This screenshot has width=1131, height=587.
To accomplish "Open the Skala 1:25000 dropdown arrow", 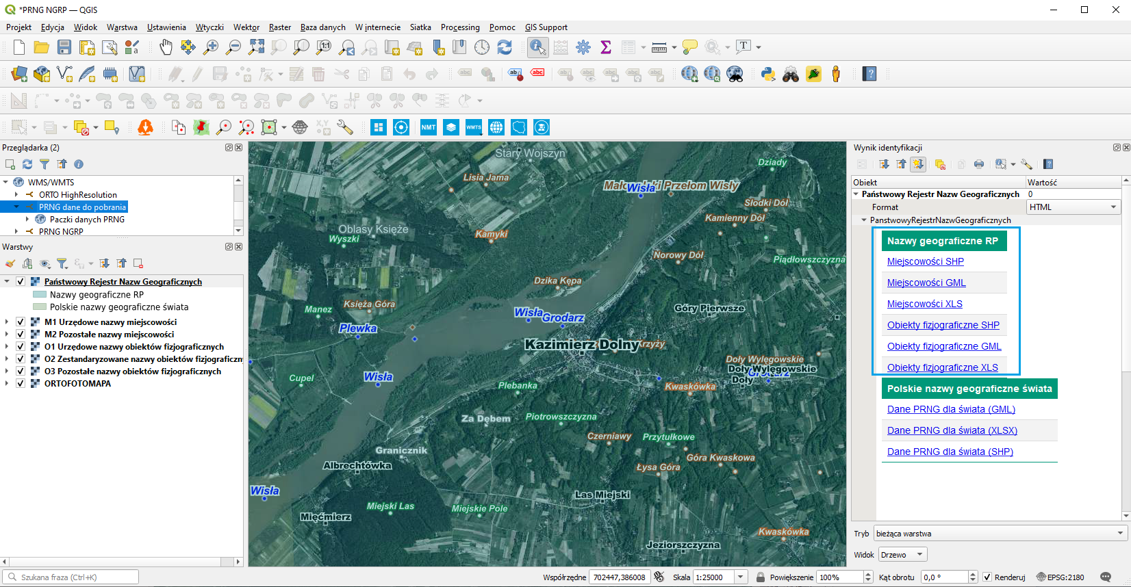I will pyautogui.click(x=741, y=577).
